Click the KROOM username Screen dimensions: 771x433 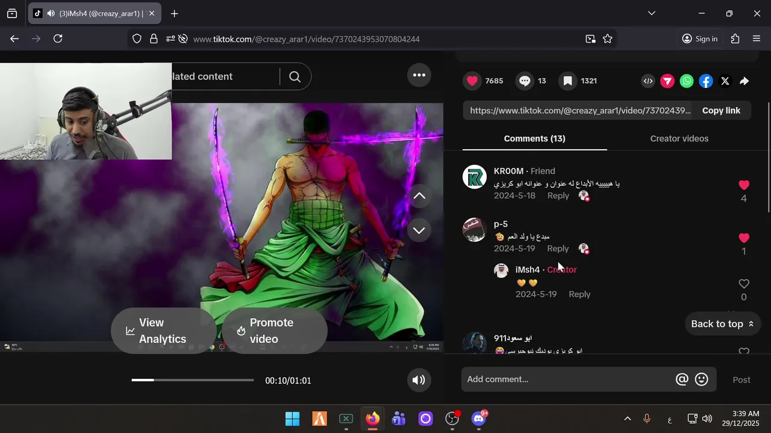pyautogui.click(x=508, y=171)
